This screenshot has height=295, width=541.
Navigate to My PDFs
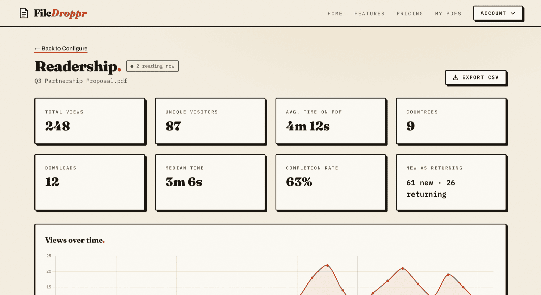448,14
